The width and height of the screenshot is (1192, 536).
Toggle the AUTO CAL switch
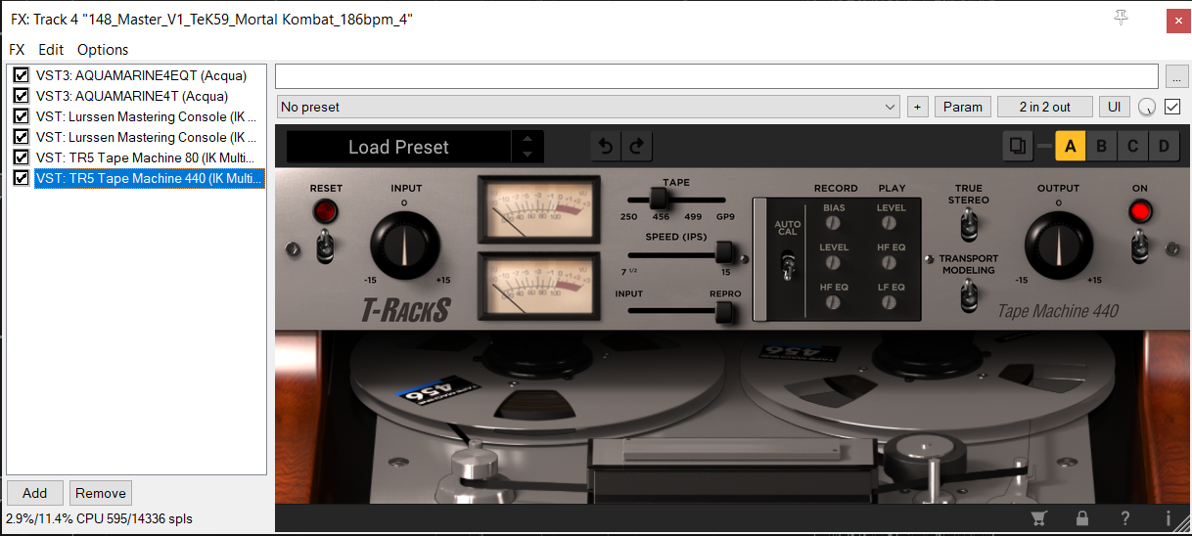pos(786,265)
